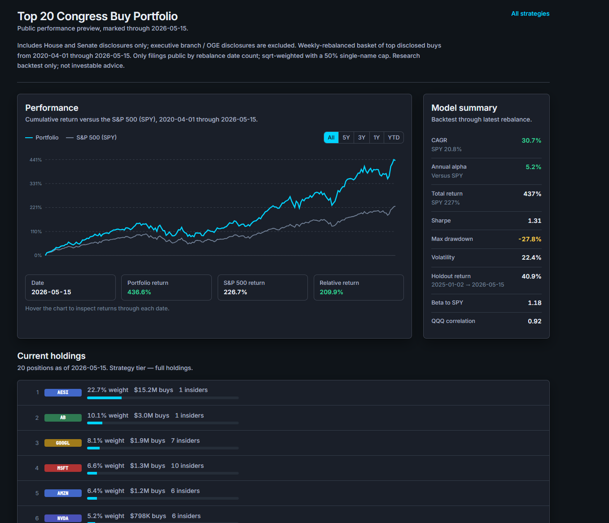Click the Holdout return 40.9% value
609x523 pixels.
531,276
